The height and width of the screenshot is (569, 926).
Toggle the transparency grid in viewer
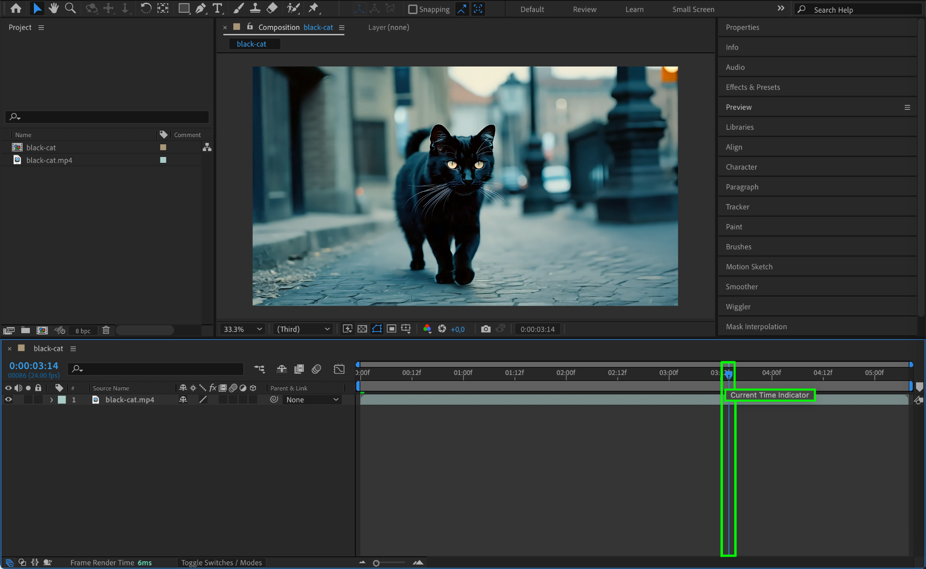(362, 329)
